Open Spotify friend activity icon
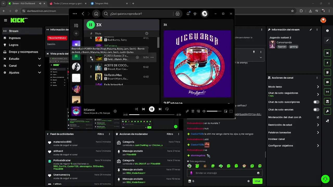 pos(195,14)
